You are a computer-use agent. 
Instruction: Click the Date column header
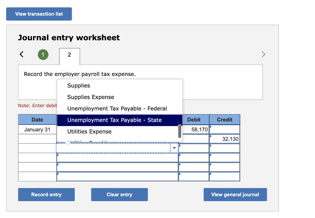point(37,119)
